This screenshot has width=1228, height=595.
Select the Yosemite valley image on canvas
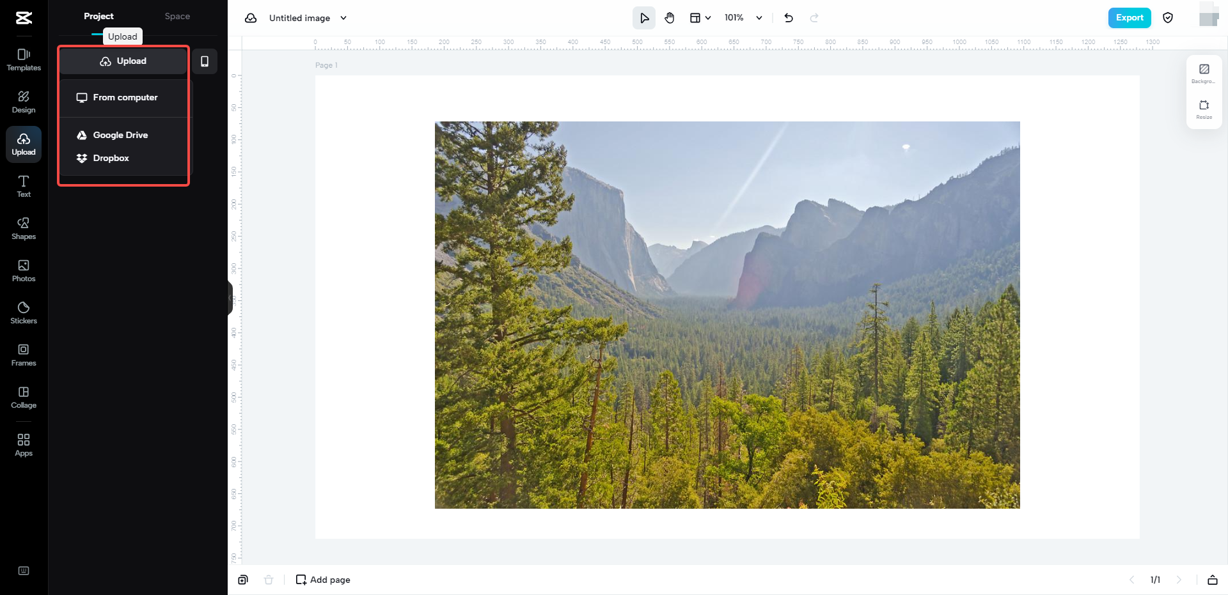(x=727, y=315)
